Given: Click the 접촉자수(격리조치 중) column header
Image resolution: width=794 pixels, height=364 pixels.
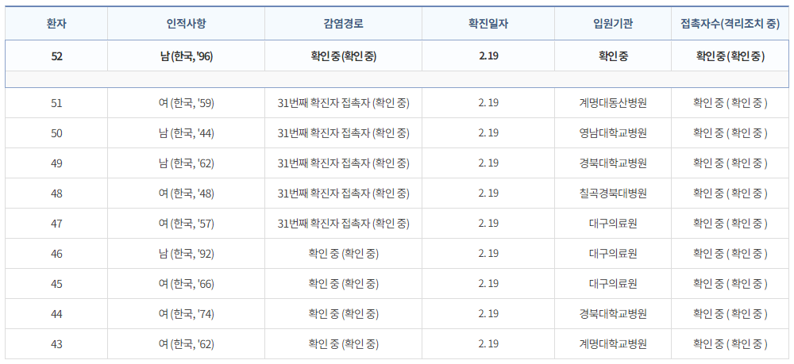Looking at the screenshot, I should click(730, 24).
